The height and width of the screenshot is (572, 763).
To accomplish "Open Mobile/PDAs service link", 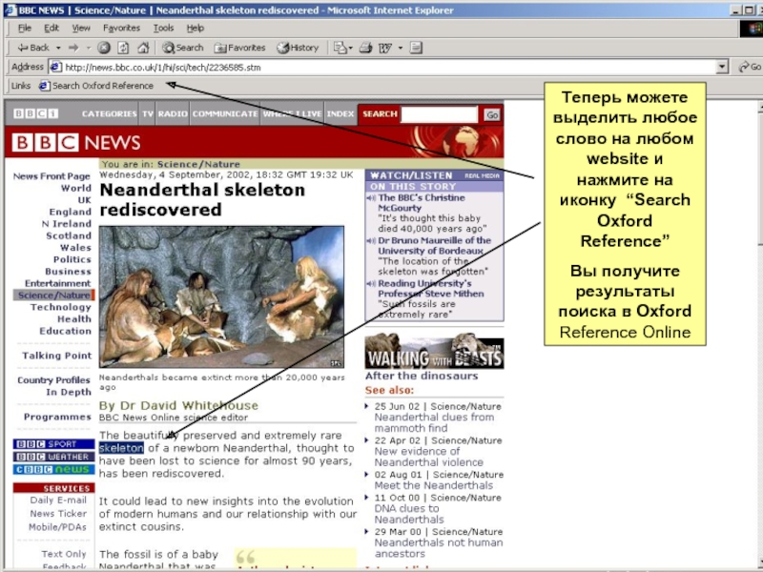I will coord(57,527).
